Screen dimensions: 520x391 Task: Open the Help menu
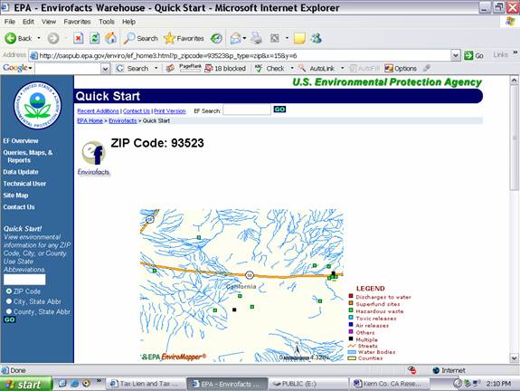point(128,22)
